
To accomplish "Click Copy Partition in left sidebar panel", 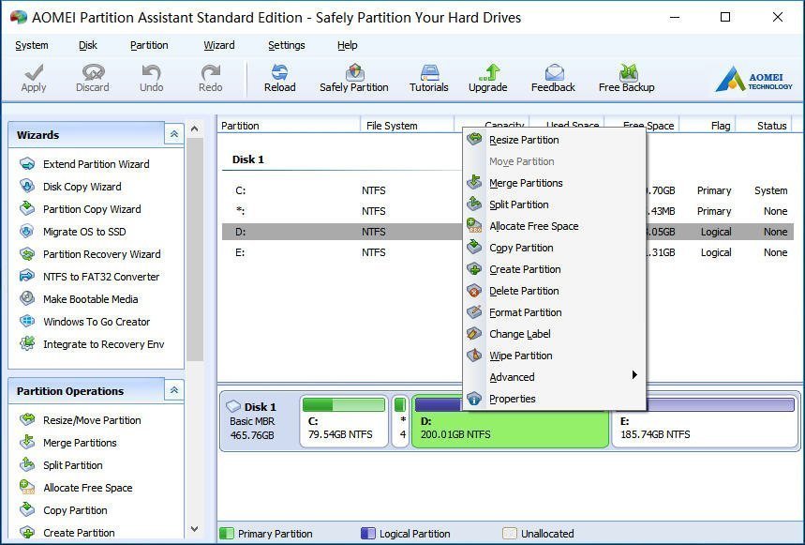I will [64, 510].
